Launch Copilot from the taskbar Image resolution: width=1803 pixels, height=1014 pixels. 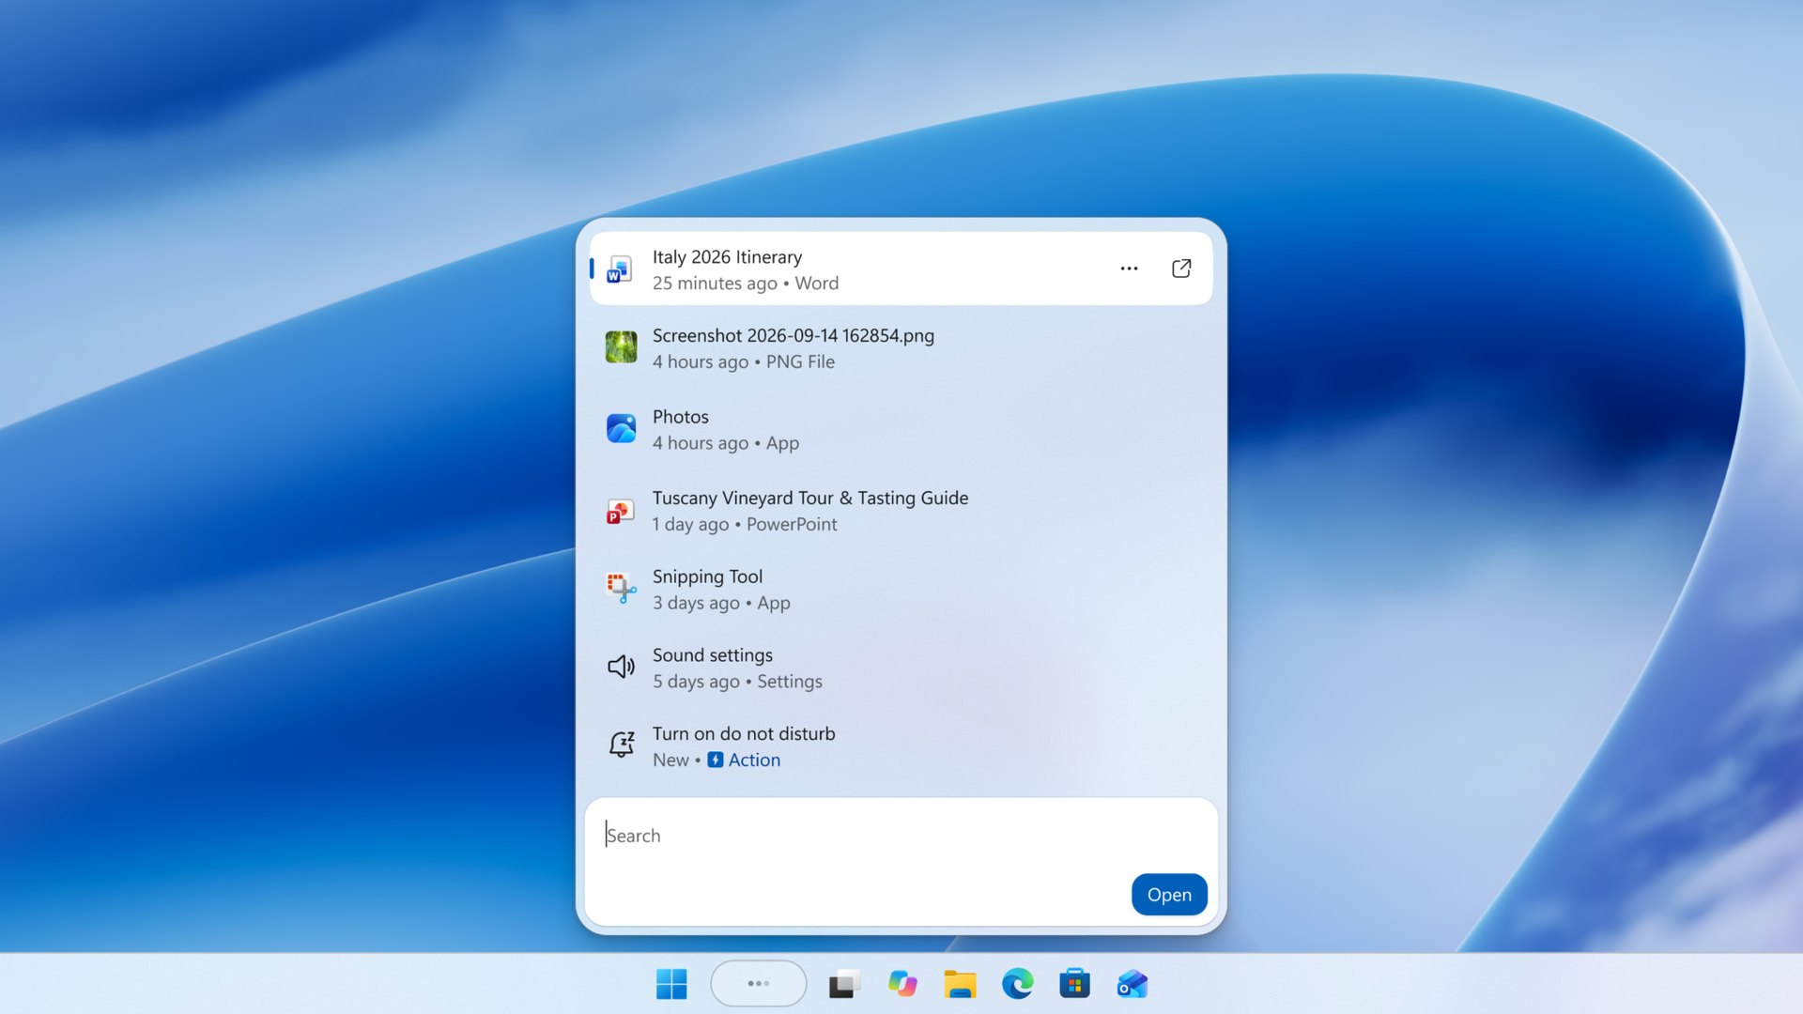coord(902,984)
